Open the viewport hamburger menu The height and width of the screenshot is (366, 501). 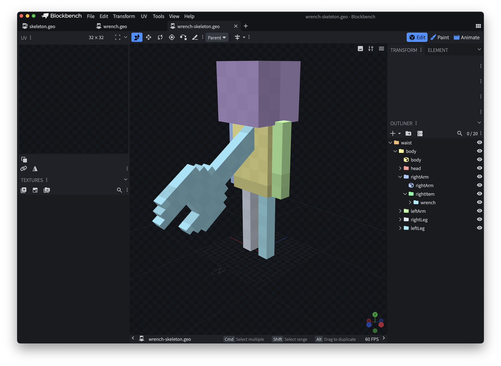(x=381, y=49)
